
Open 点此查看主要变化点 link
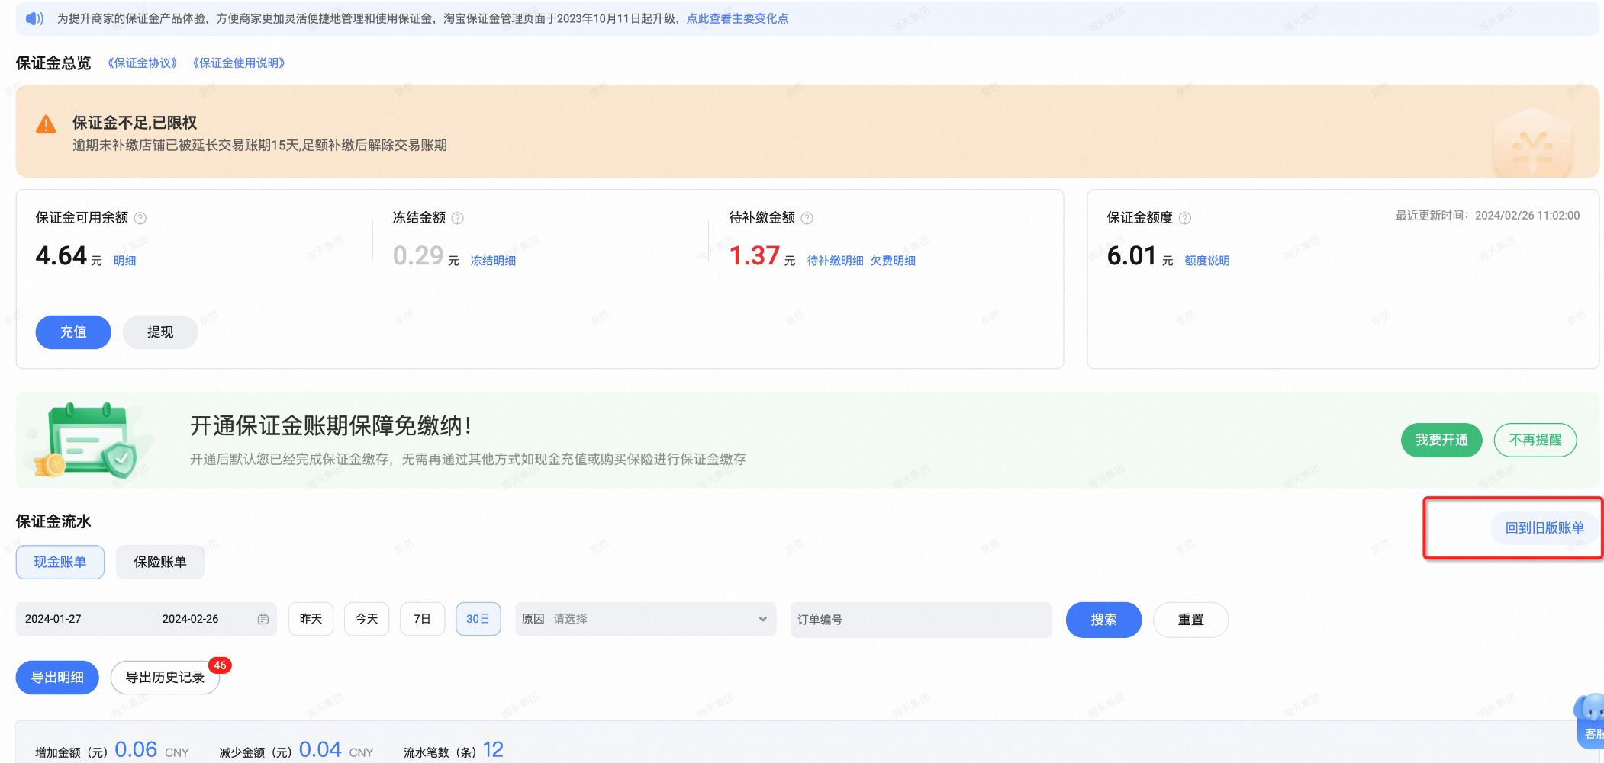click(737, 18)
